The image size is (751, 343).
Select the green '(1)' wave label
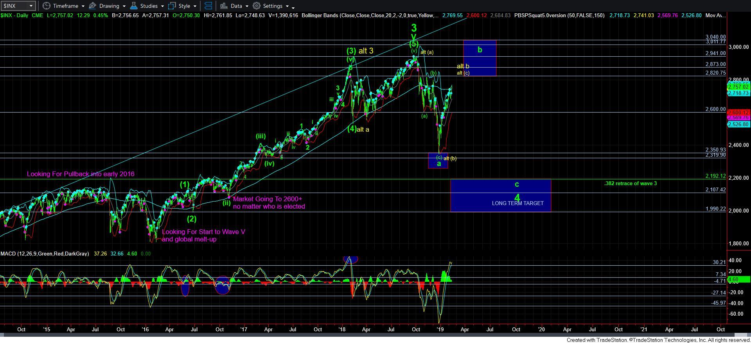(185, 184)
